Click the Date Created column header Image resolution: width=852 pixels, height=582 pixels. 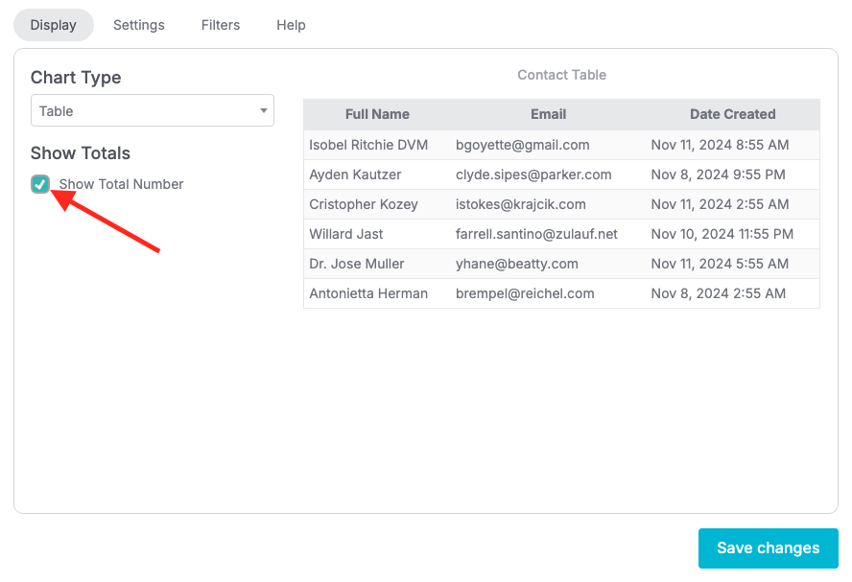[732, 114]
